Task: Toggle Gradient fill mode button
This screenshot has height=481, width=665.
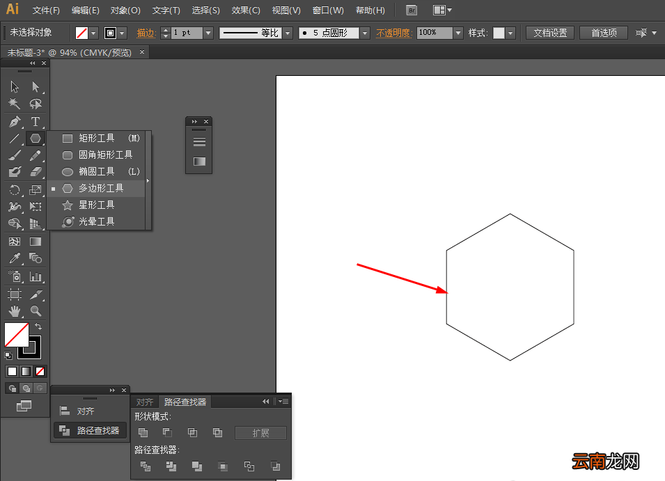Action: pyautogui.click(x=26, y=371)
